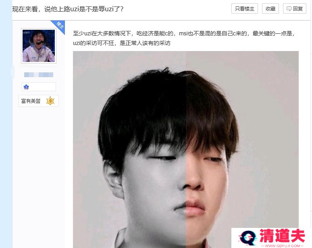Click the 富有美誉 rank title label
This screenshot has height=248, width=312.
point(31,101)
